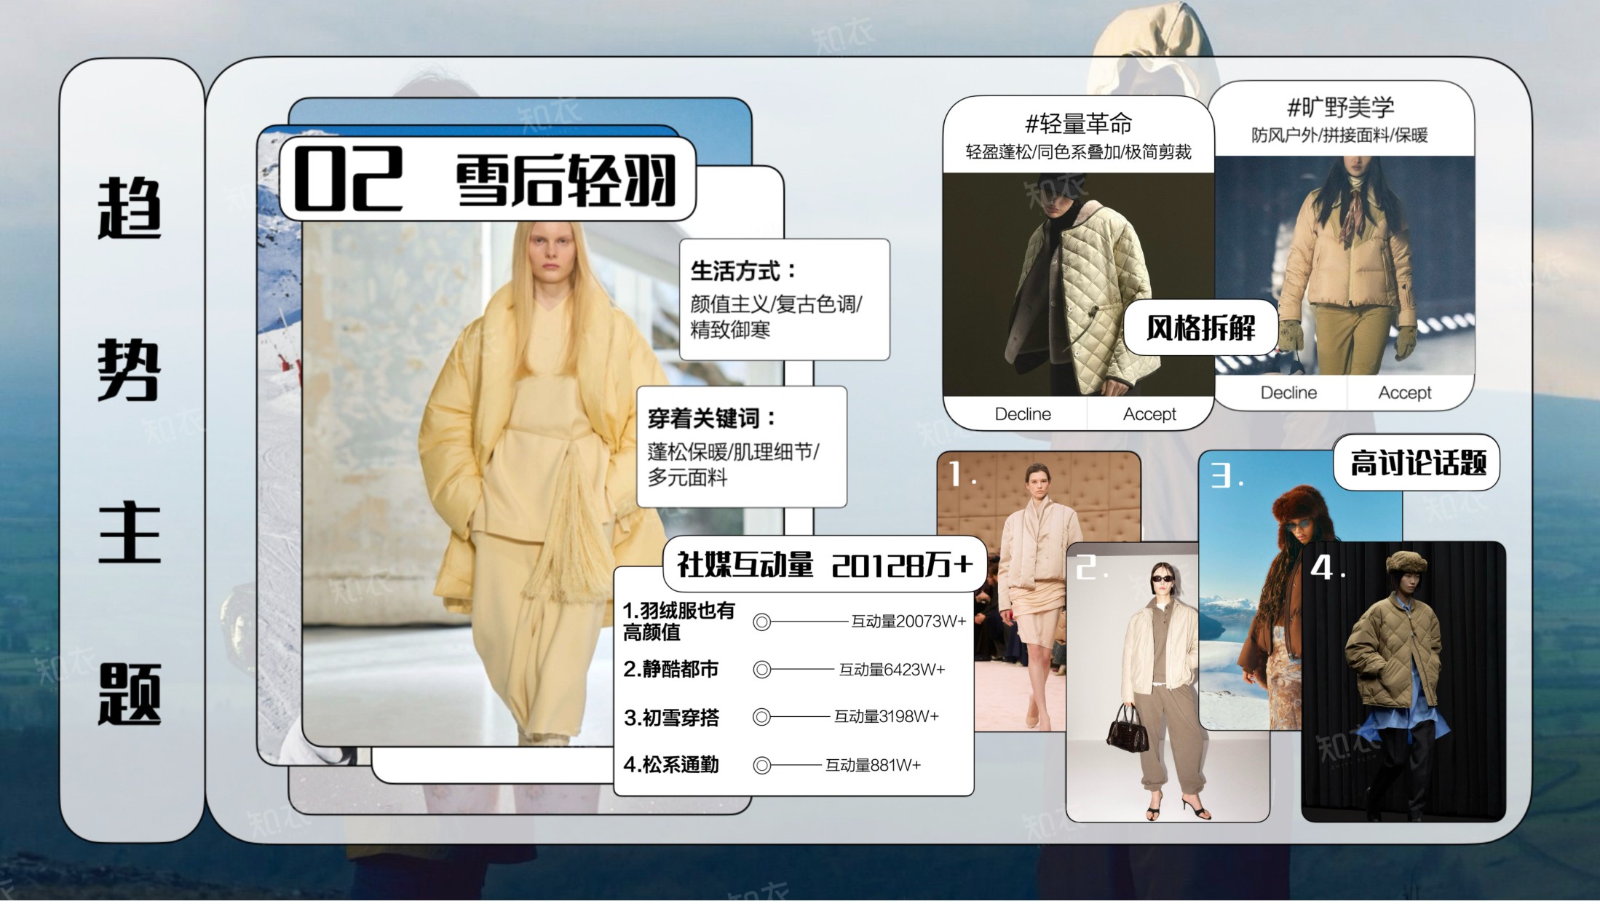Click the 防风户外/拼接面料/保暖 subtitle
The width and height of the screenshot is (1600, 904).
1339,135
